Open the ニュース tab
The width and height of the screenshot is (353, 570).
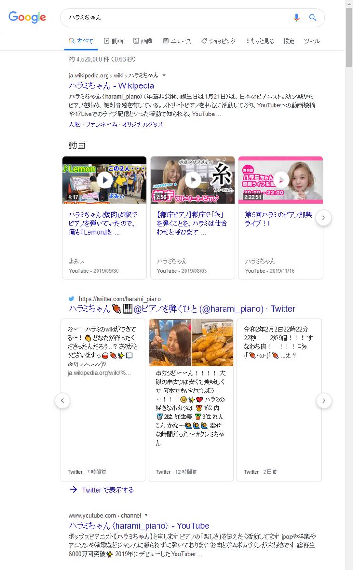coord(177,41)
